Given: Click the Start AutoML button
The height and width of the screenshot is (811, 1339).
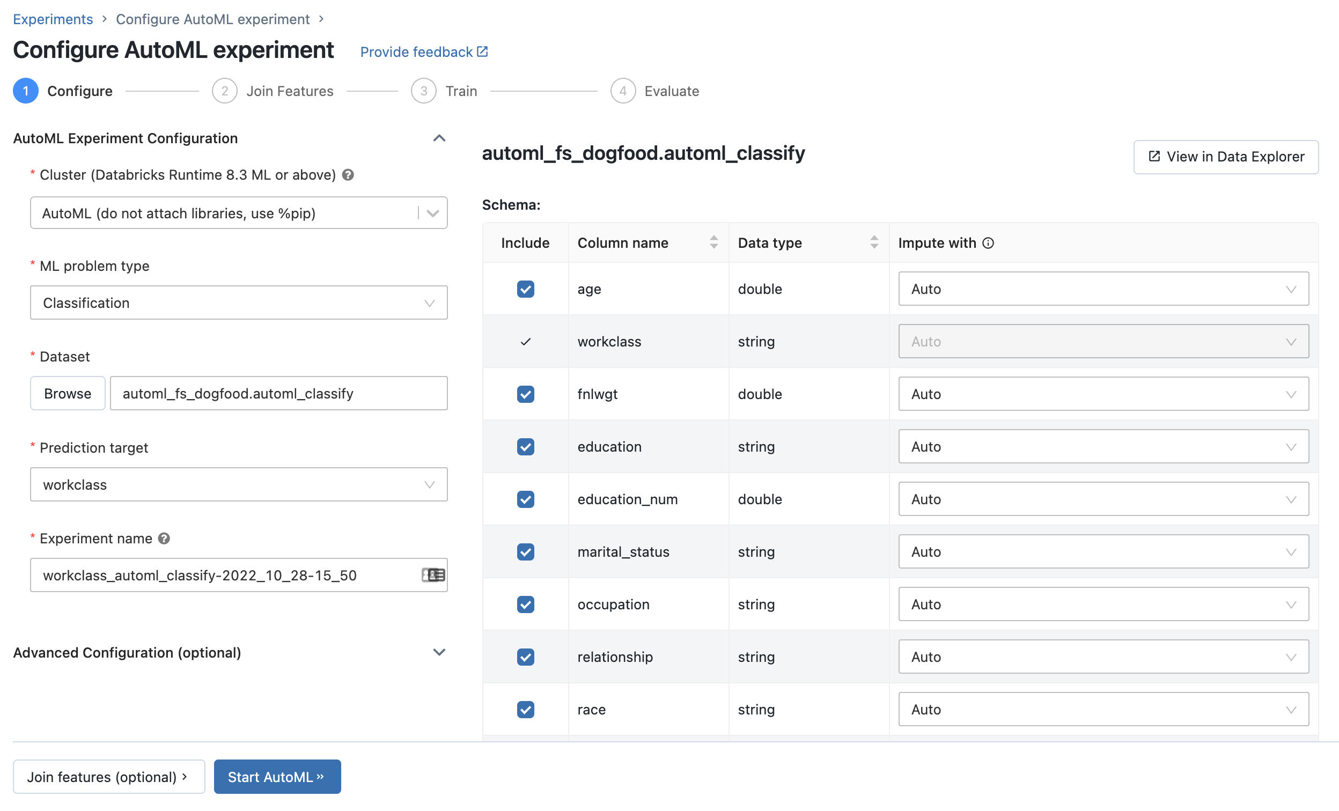Looking at the screenshot, I should [277, 777].
